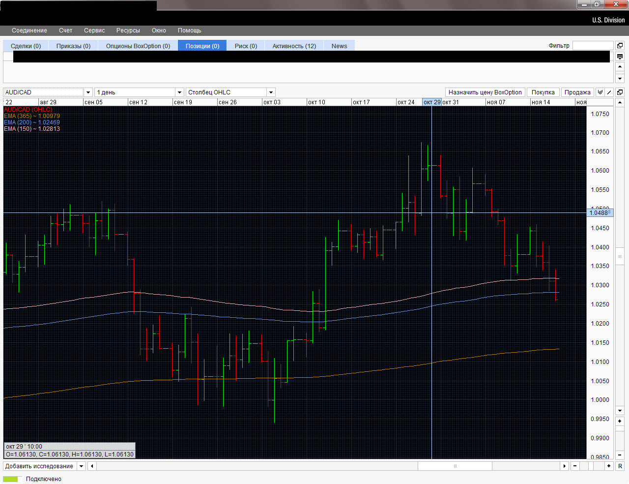629x484 pixels.
Task: Open the Окно menu
Action: (159, 30)
